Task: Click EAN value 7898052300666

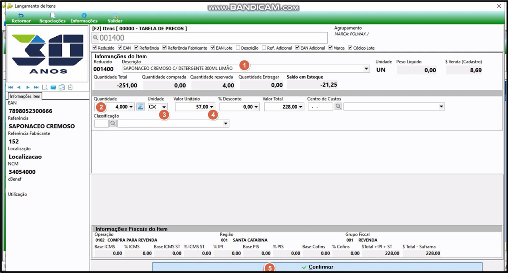Action: click(x=31, y=111)
